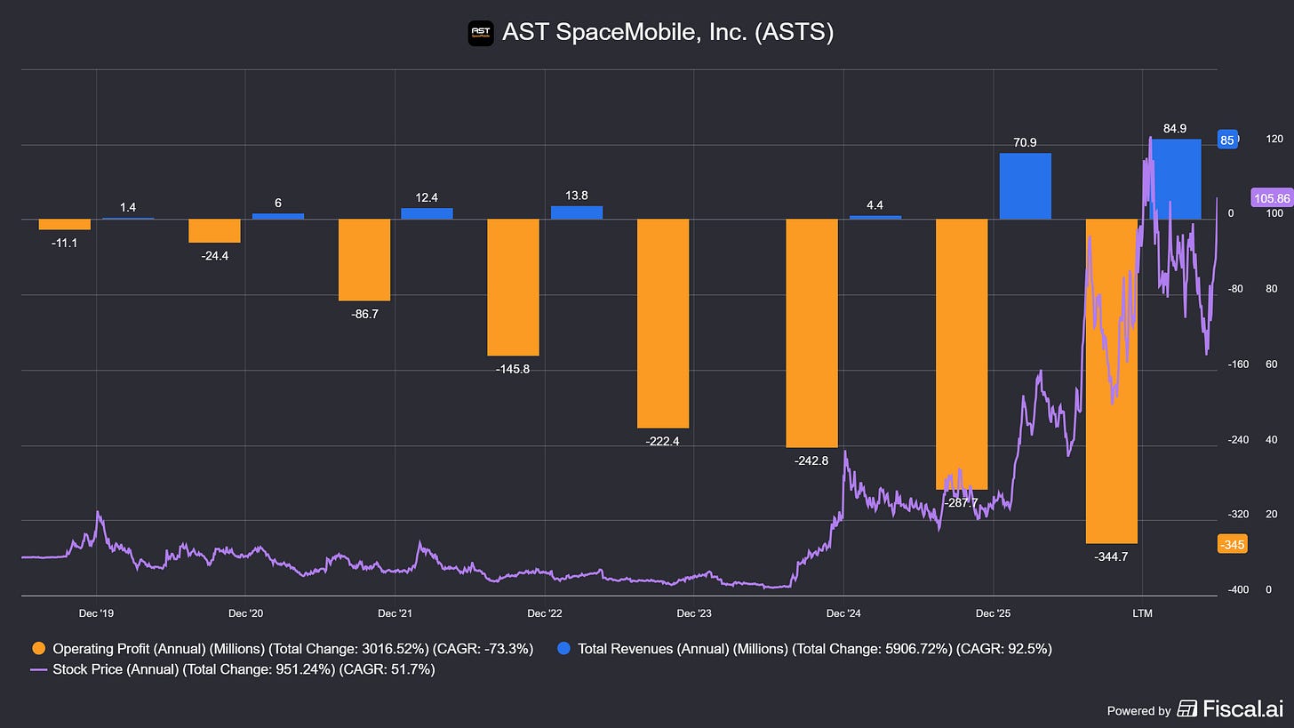Click the purple 105.86 stock price badge
The height and width of the screenshot is (728, 1294).
[x=1272, y=197]
